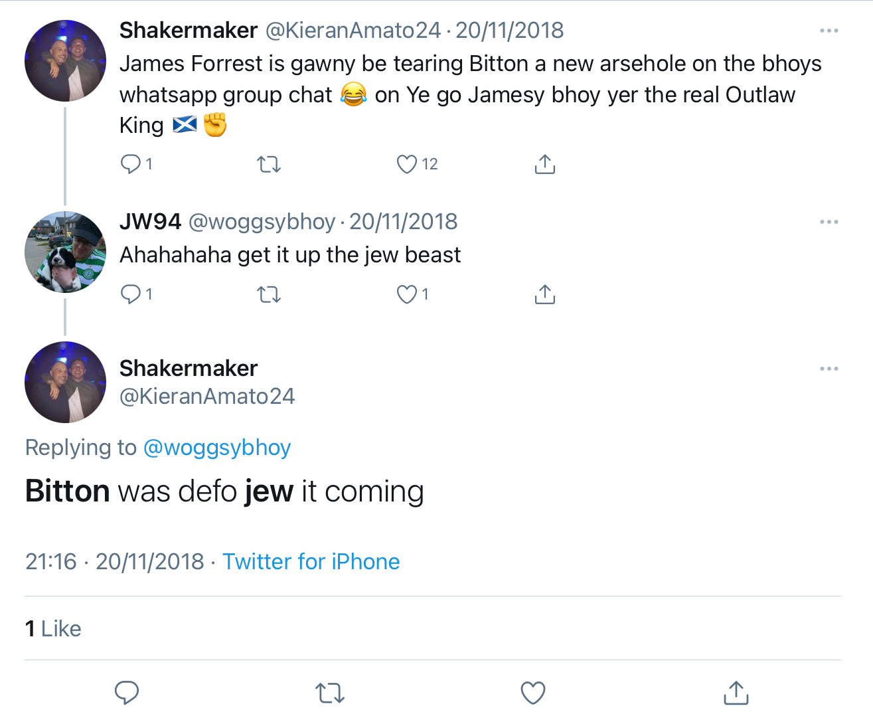Toggle the like heart on JW94's tweet

coord(407,294)
